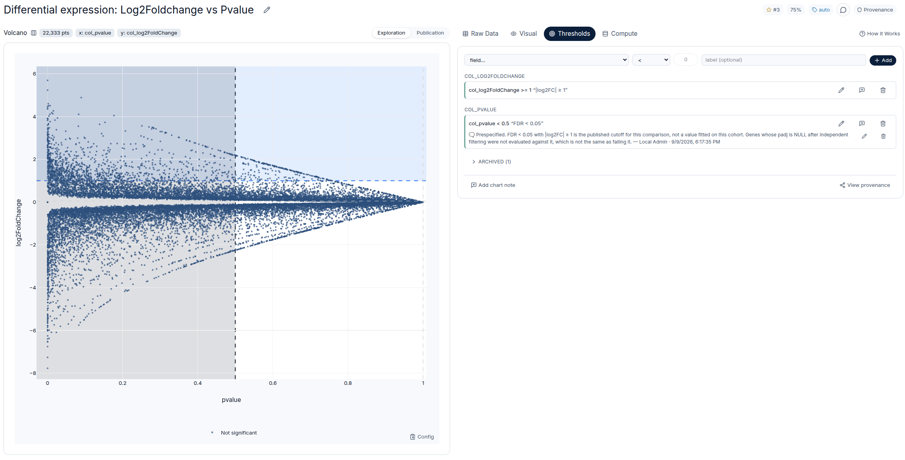Click the y: col_log2FoldChange axis chip
905x460 pixels.
[x=149, y=33]
